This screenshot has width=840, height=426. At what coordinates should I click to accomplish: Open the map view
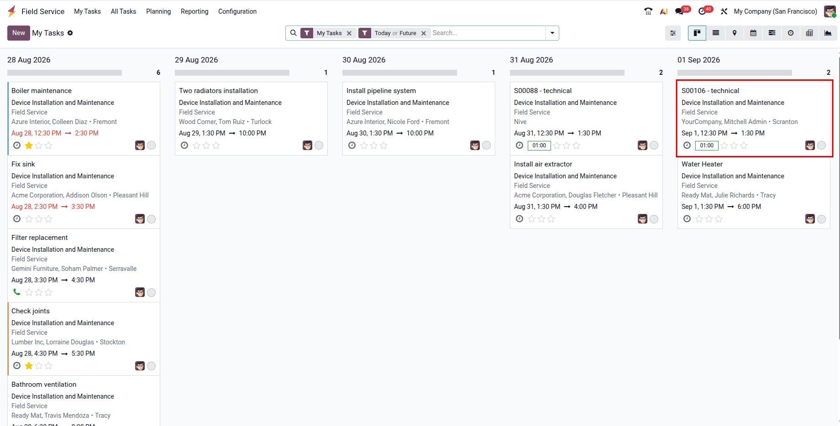coord(735,33)
